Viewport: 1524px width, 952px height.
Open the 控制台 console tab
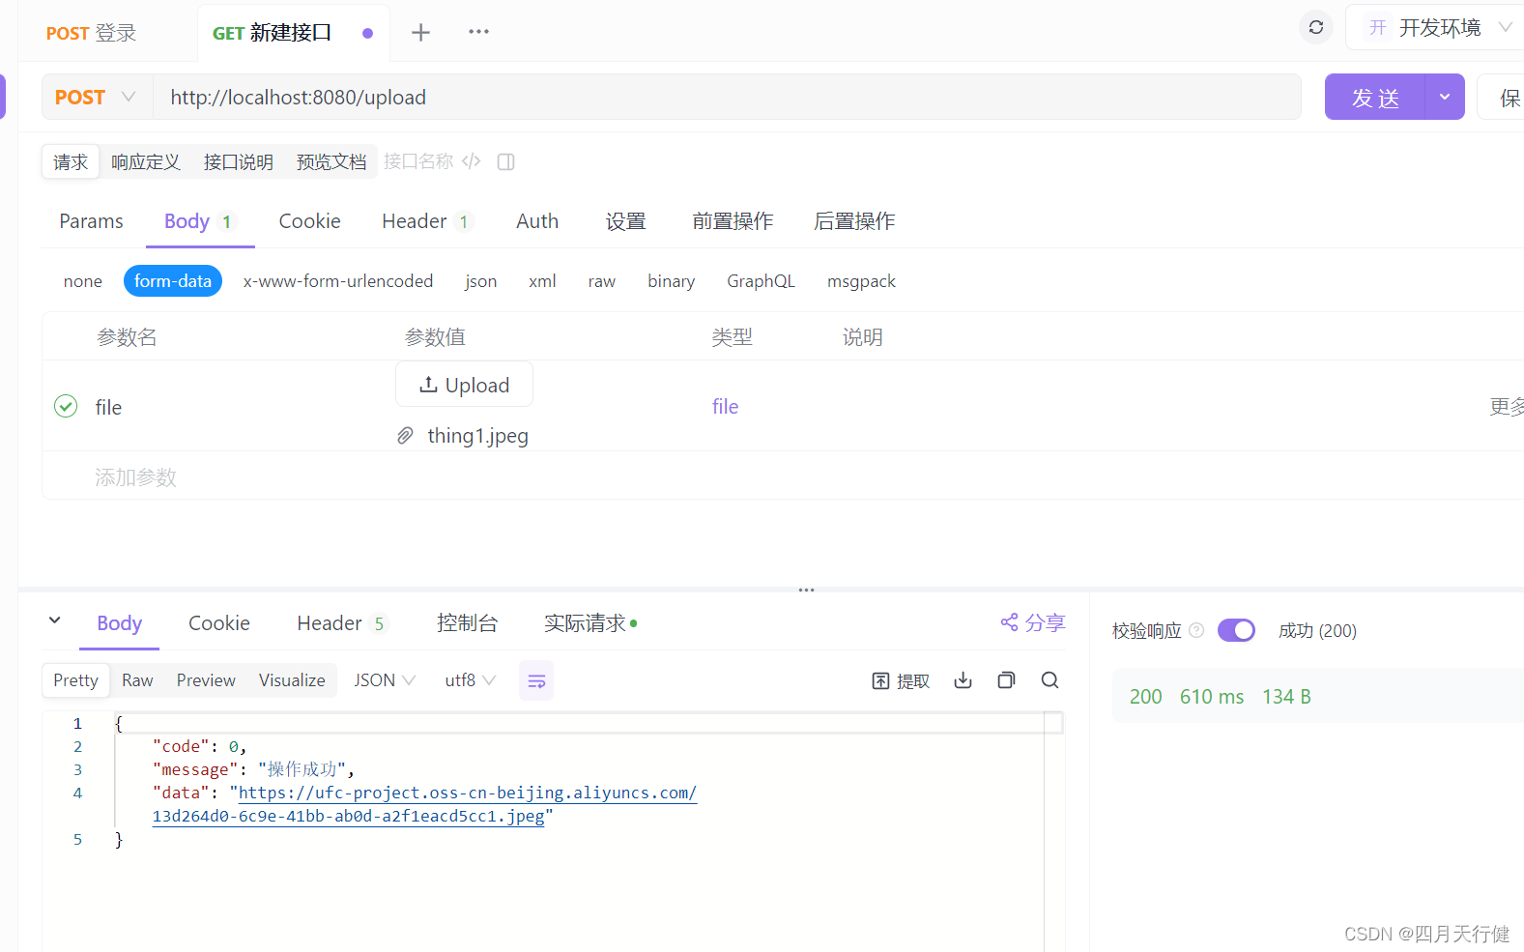(x=467, y=623)
